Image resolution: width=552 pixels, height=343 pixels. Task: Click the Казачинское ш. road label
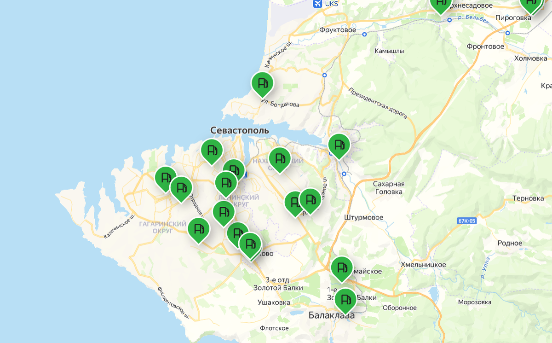(119, 226)
